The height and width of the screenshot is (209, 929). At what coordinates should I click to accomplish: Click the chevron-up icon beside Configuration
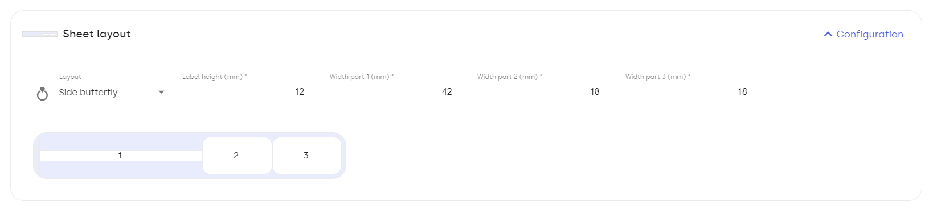pyautogui.click(x=828, y=35)
